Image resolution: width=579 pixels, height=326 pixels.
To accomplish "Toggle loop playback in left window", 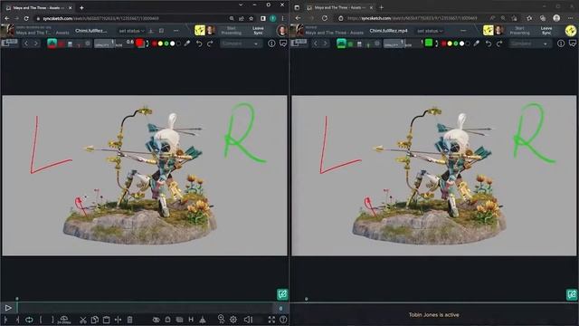I will click(29, 320).
